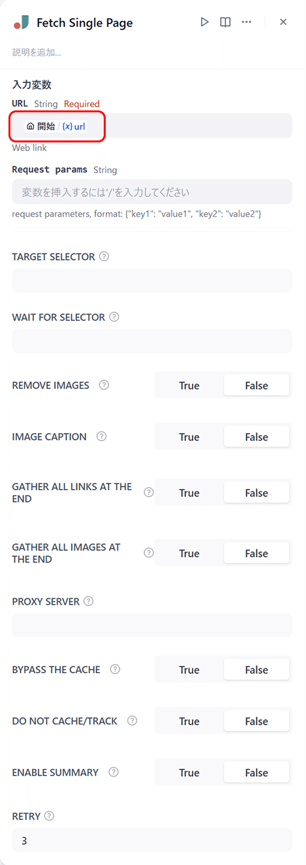Show help for TARGET SELECTOR
306x865 pixels.
104,257
